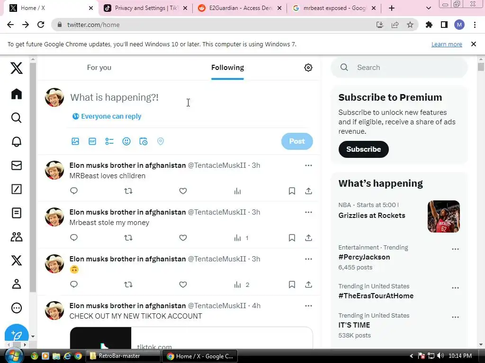Share 'Mrbeast stole my money' post

pos(308,238)
